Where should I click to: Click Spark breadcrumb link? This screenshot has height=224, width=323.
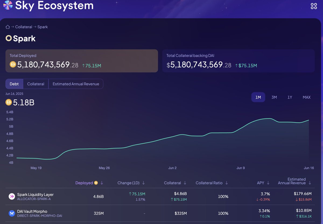(43, 27)
